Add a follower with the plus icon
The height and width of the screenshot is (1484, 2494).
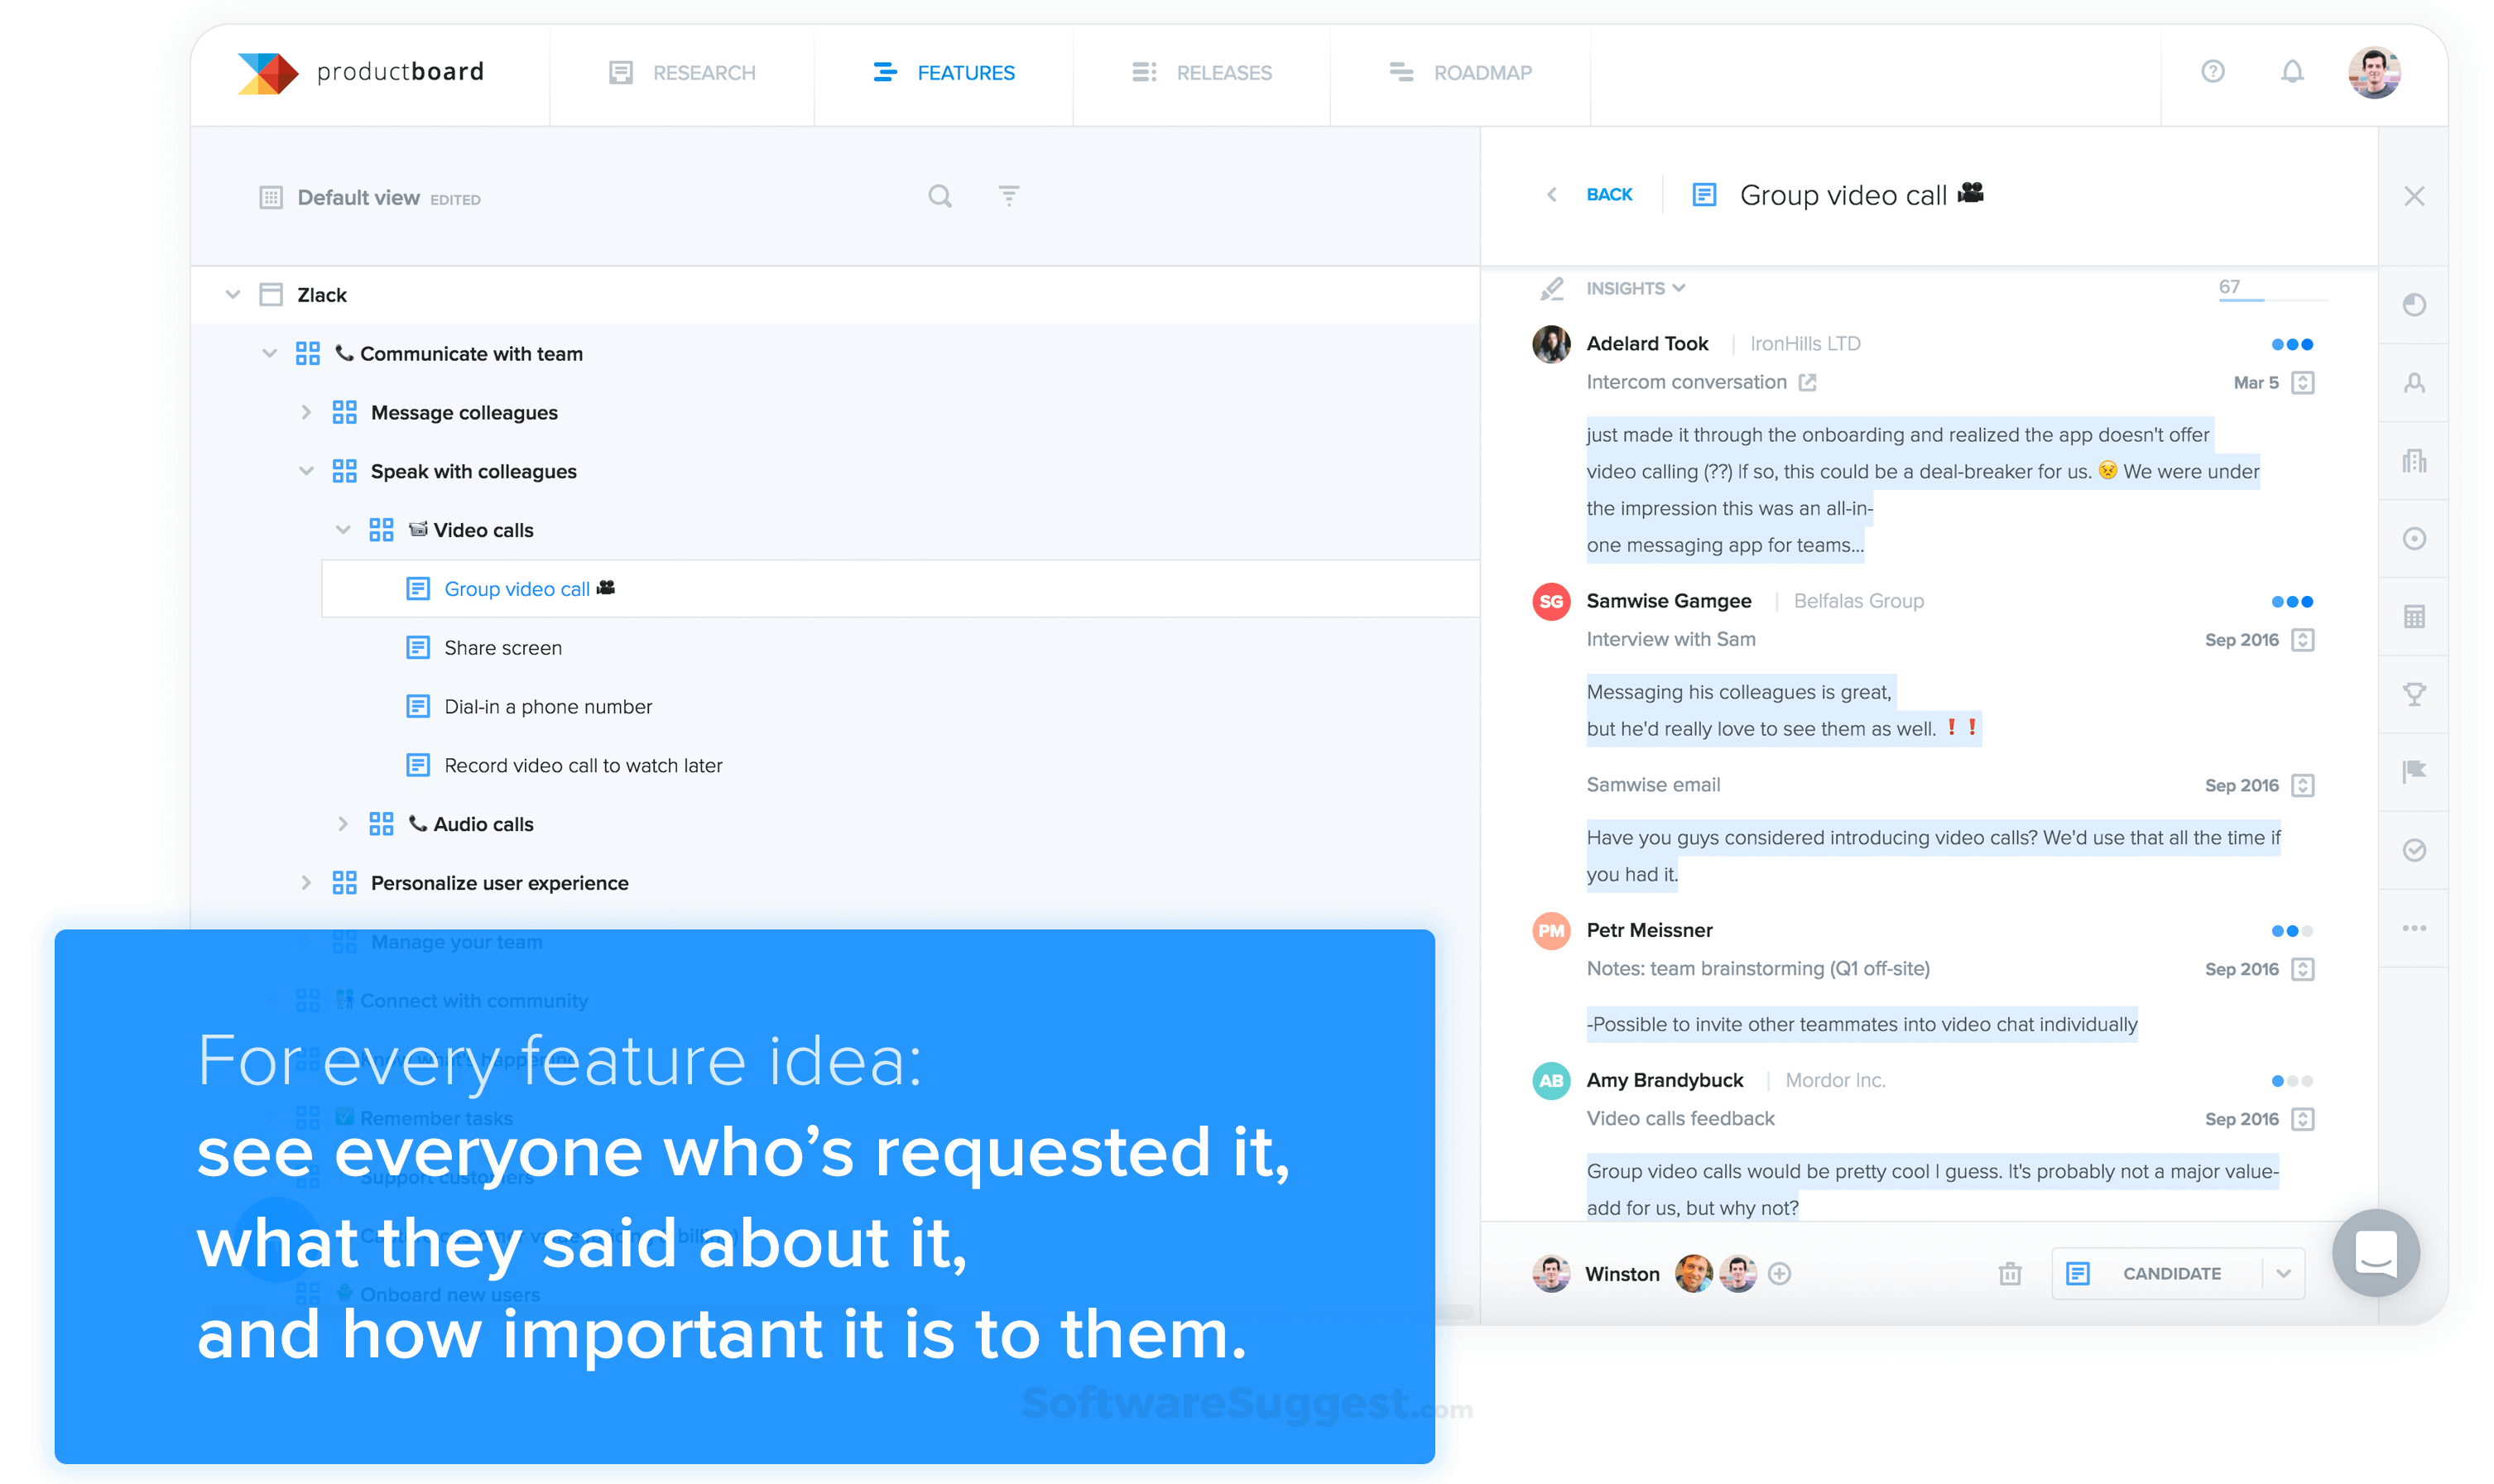[1778, 1273]
